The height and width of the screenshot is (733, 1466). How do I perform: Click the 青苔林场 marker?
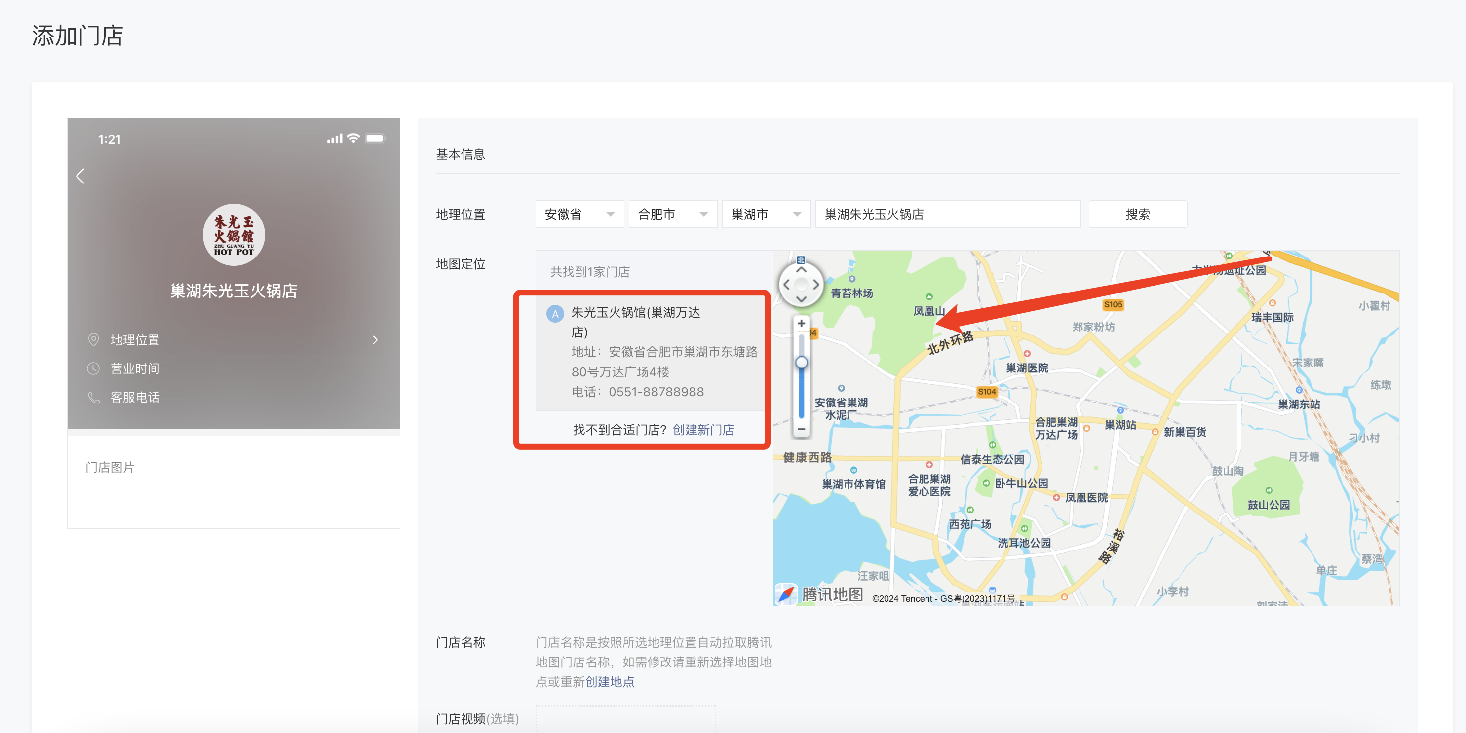852,279
